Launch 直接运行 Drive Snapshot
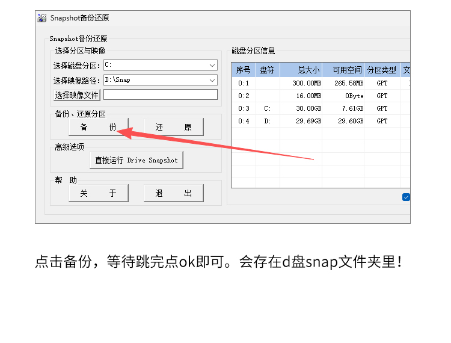 136,160
